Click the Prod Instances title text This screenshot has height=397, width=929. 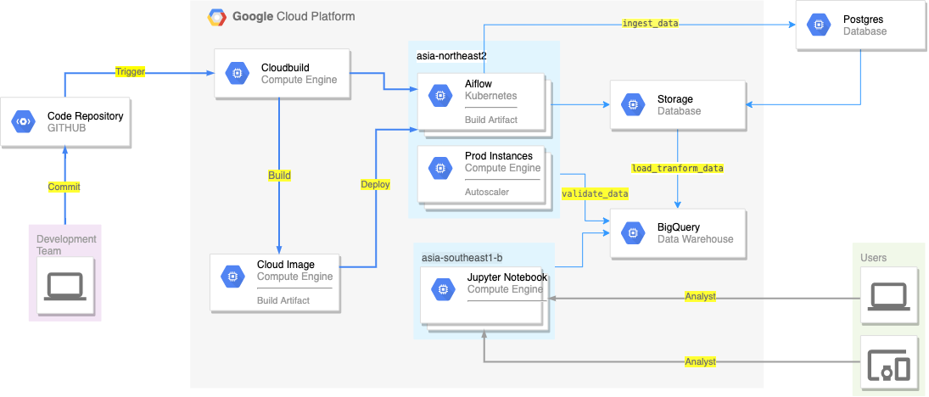tap(499, 156)
